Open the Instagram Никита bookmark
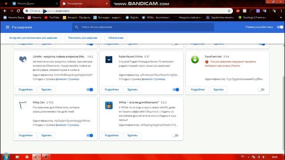285x160 pixels. click(x=34, y=17)
